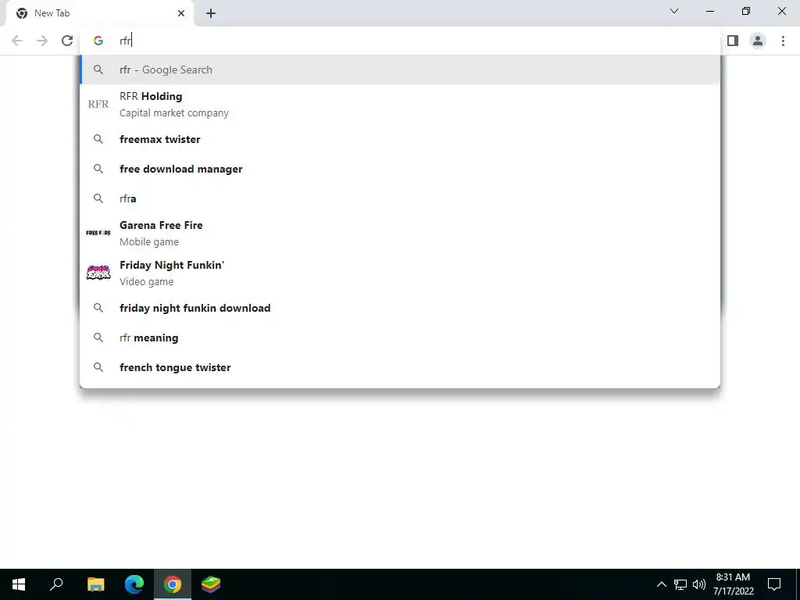Click the Google logo icon in the address bar

98,41
